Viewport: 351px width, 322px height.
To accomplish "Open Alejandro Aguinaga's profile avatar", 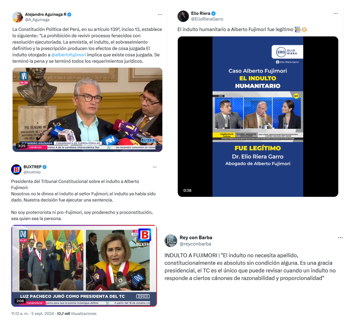I will pyautogui.click(x=18, y=17).
